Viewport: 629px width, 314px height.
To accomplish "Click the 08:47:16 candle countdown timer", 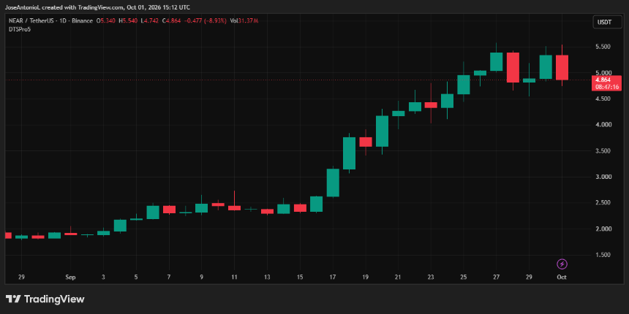I will (606, 87).
